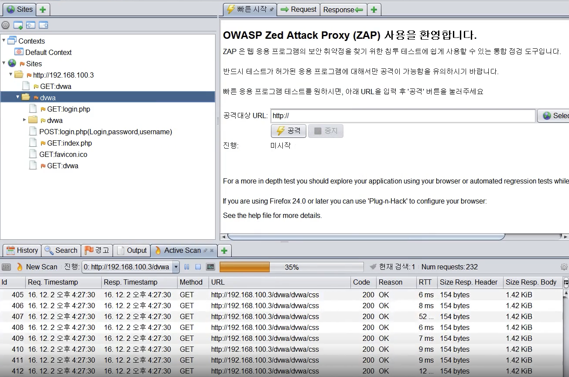Switch to the Sites tab
569x377 pixels.
19,9
